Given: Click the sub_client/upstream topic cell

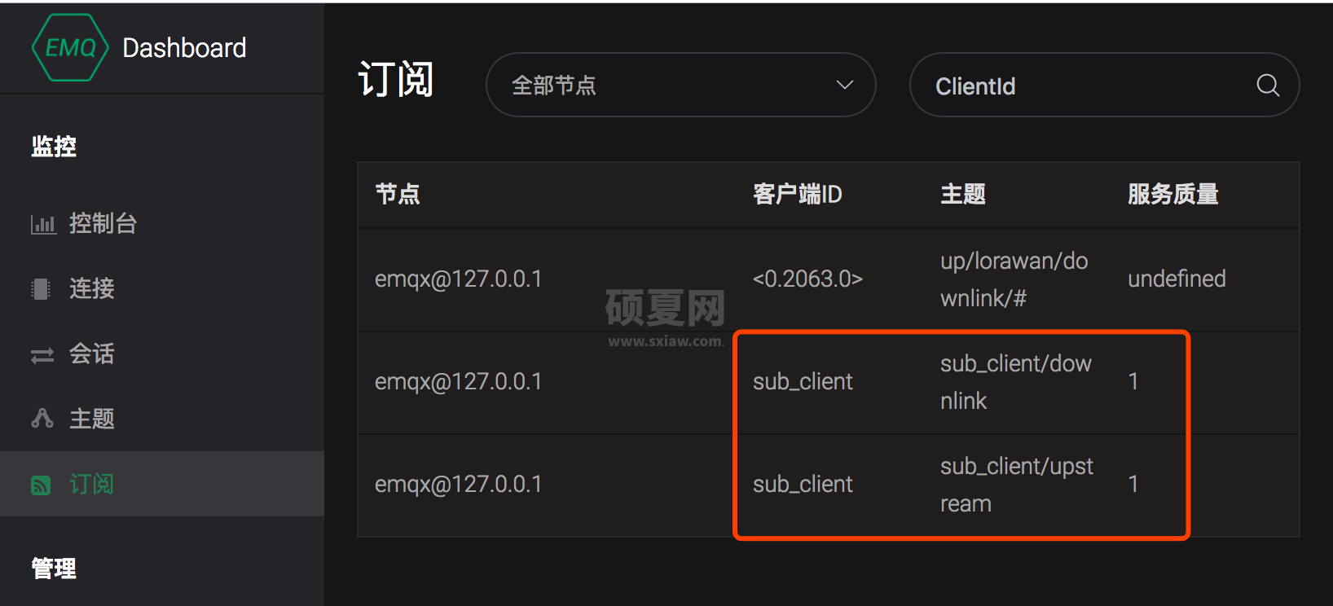Looking at the screenshot, I should coord(1017,485).
